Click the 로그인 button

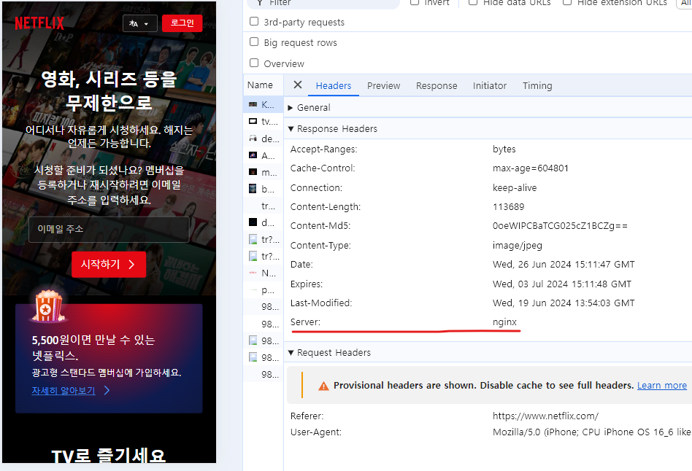pos(182,23)
